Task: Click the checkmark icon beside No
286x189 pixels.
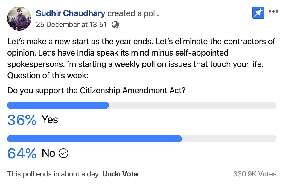Action: [x=64, y=153]
